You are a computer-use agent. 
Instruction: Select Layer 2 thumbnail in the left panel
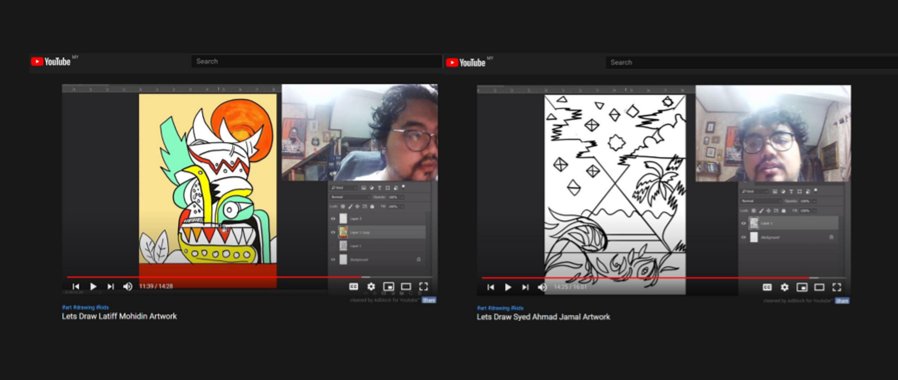click(x=343, y=219)
